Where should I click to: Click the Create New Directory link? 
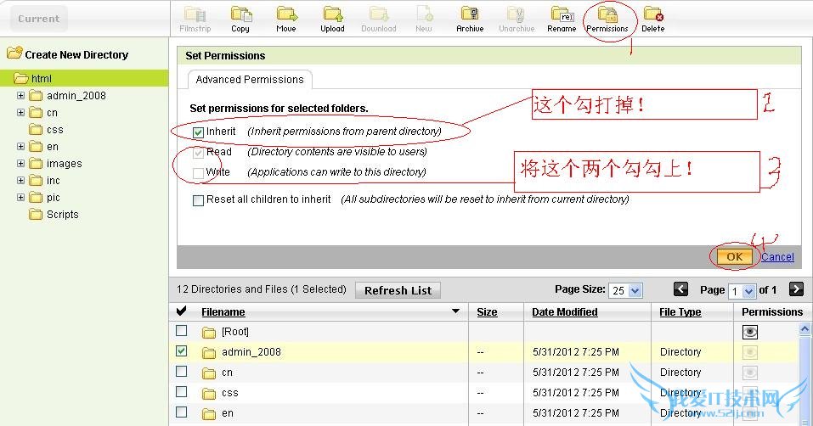(x=76, y=55)
